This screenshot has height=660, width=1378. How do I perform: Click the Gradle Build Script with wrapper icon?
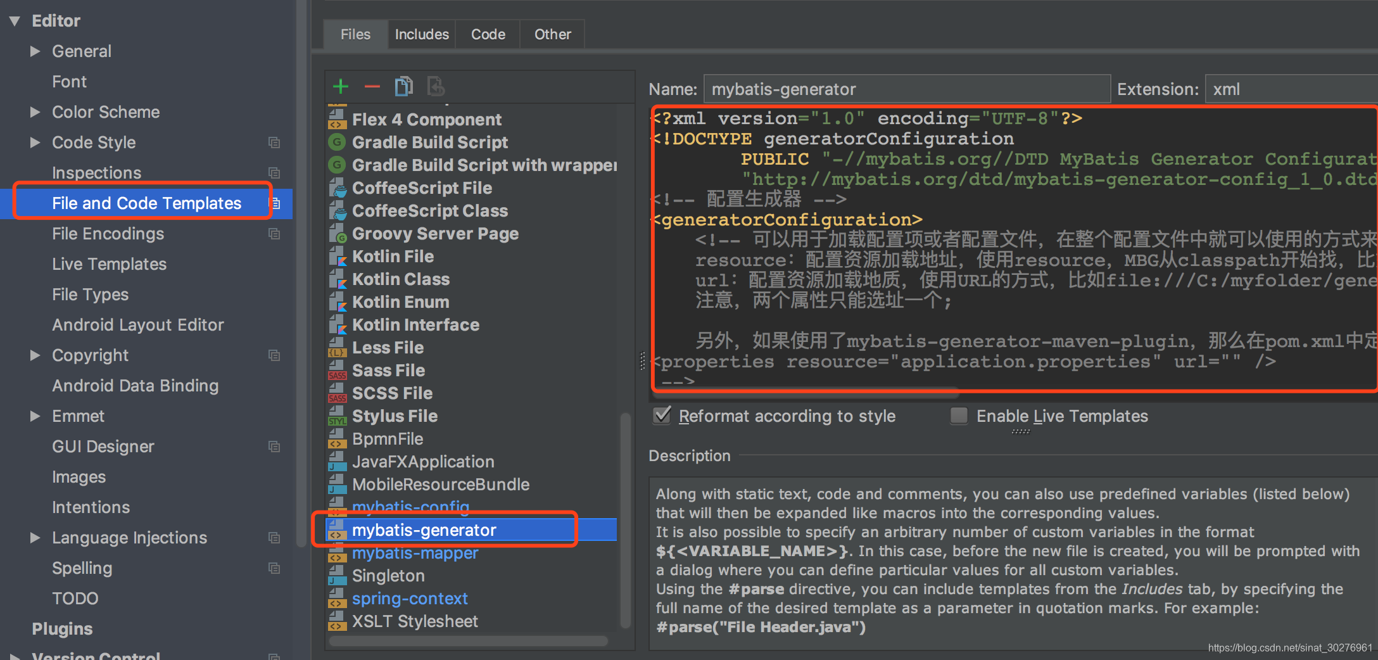[x=337, y=165]
